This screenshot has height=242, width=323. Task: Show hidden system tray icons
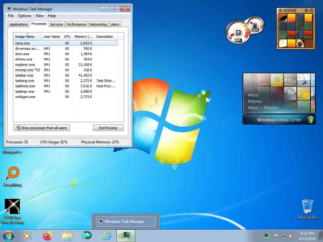259,236
